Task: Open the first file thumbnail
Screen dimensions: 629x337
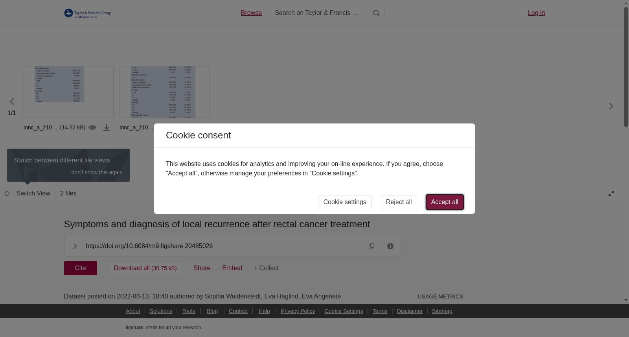Action: tap(68, 92)
